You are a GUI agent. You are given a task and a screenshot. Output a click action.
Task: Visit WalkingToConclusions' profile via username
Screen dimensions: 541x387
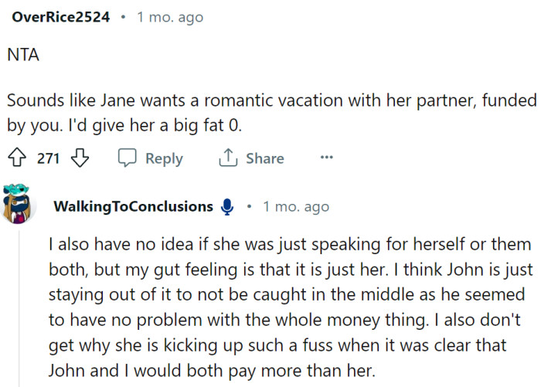(x=133, y=207)
